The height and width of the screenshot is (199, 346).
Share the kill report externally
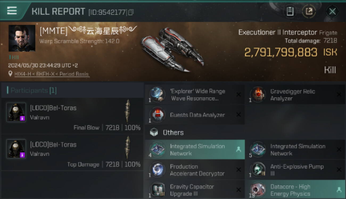(309, 11)
